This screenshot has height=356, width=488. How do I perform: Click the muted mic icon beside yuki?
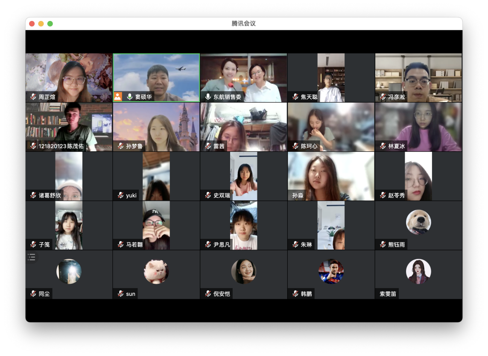[x=120, y=195]
